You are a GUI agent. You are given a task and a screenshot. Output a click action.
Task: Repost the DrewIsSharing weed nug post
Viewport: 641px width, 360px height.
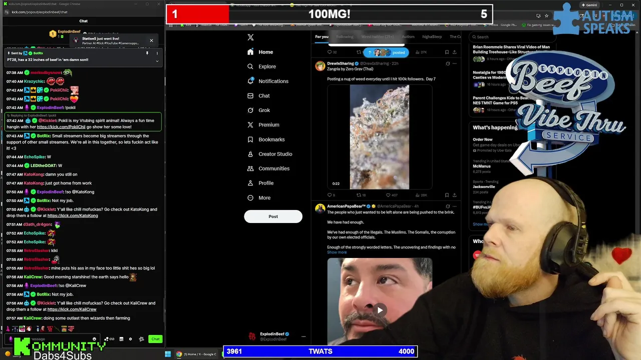click(x=361, y=195)
